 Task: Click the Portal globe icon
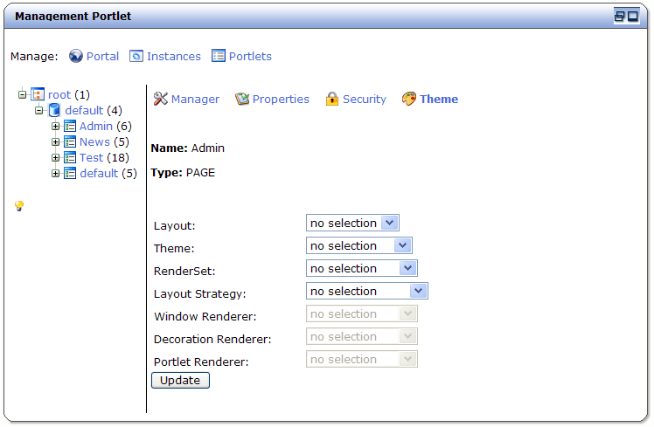(76, 56)
